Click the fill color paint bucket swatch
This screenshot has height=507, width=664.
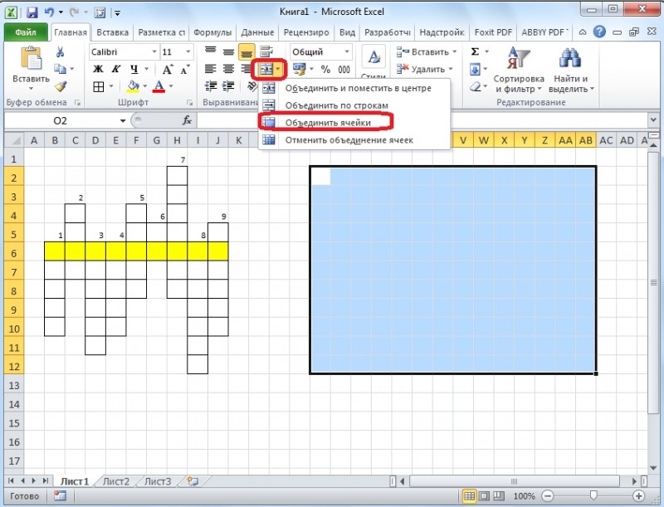(134, 86)
